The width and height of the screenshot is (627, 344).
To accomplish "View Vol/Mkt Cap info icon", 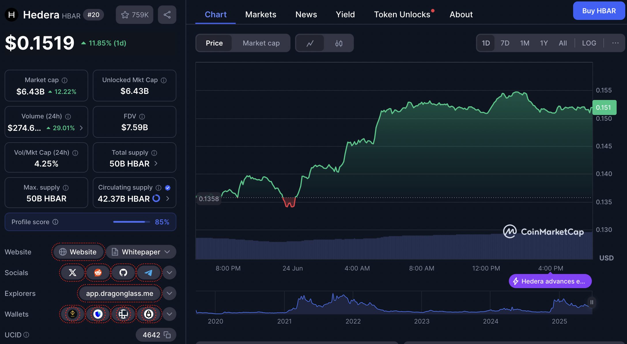I will [x=75, y=153].
